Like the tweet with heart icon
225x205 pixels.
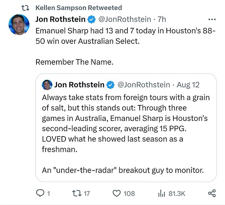click(116, 193)
